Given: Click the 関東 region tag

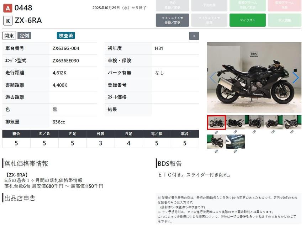Looking at the screenshot, I should tap(9, 36).
